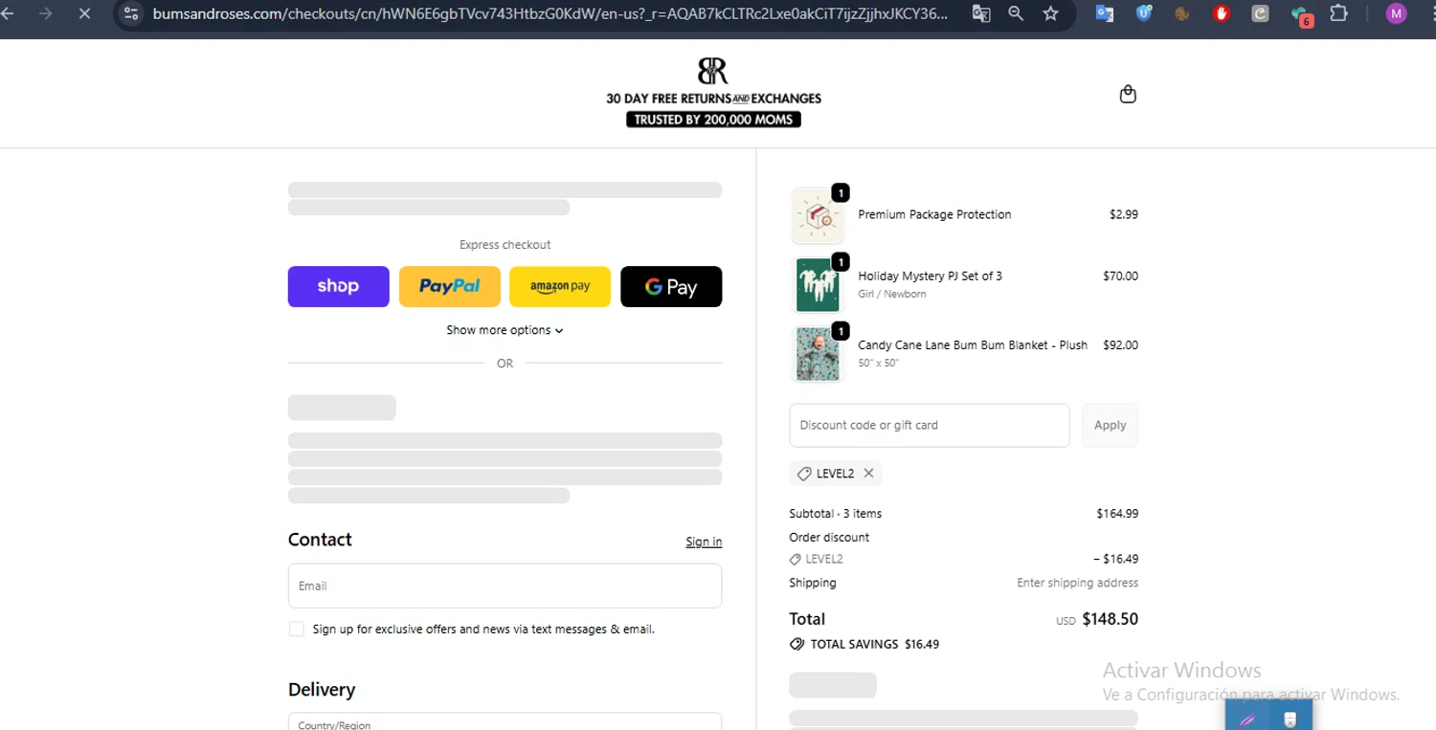Screen dimensions: 1436x730
Task: Click the browser back arrow
Action: tap(8, 13)
